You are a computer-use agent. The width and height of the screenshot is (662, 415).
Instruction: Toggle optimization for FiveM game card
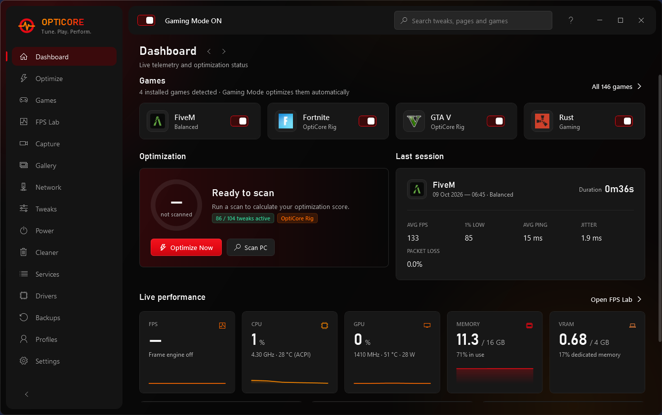(239, 121)
